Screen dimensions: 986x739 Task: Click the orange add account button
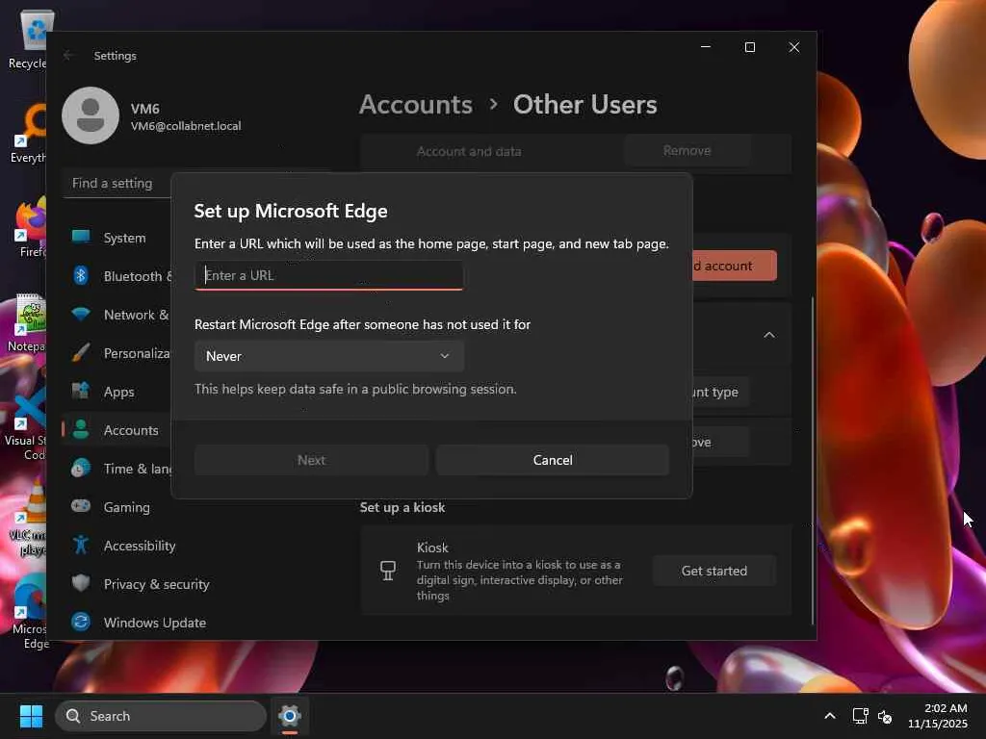(734, 266)
